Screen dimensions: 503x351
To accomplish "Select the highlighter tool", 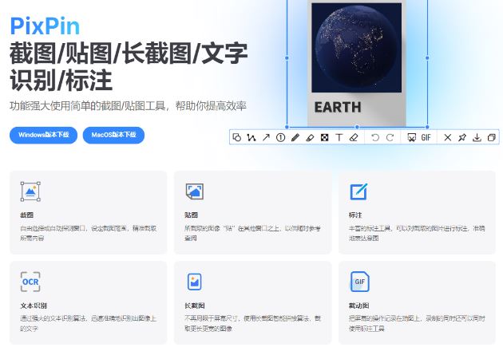I will [310, 137].
